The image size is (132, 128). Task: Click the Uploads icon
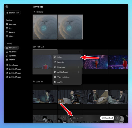point(7,56)
